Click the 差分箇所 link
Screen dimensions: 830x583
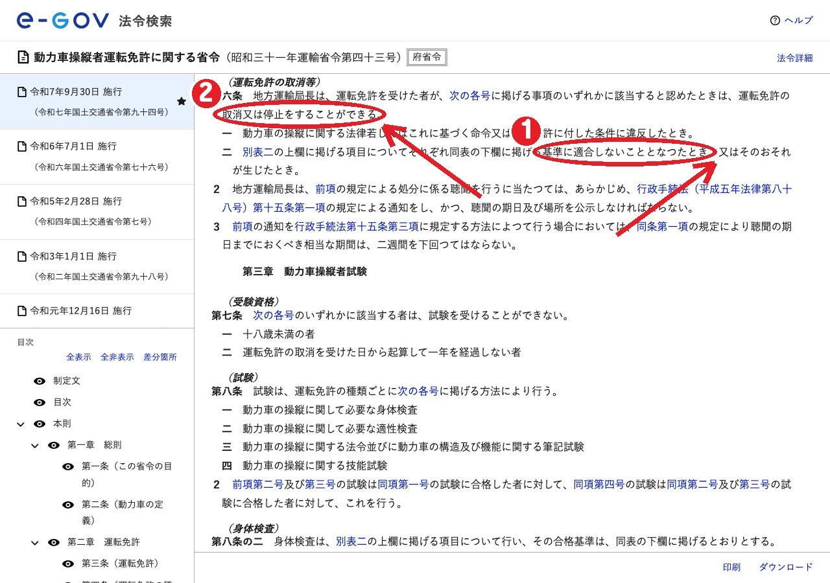(x=160, y=357)
